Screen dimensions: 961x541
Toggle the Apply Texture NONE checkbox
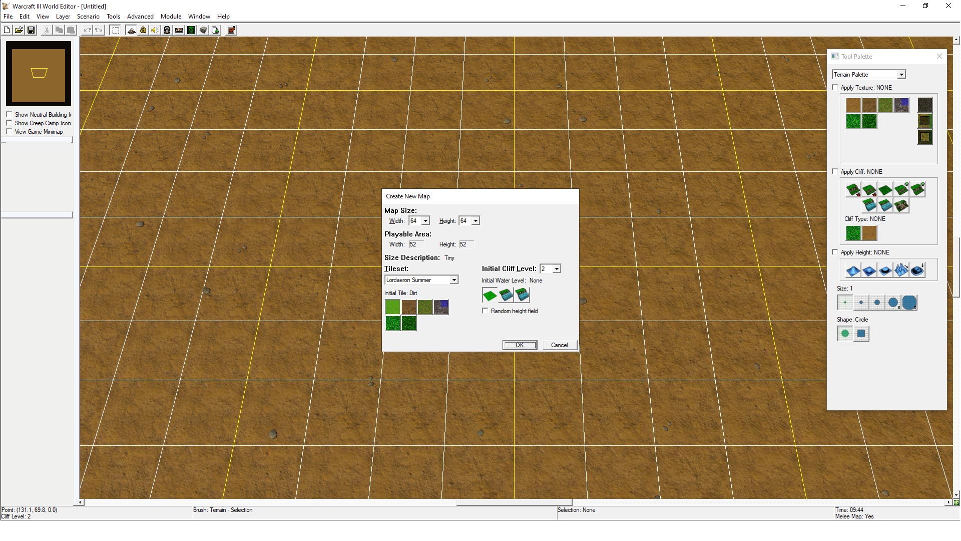(x=835, y=87)
